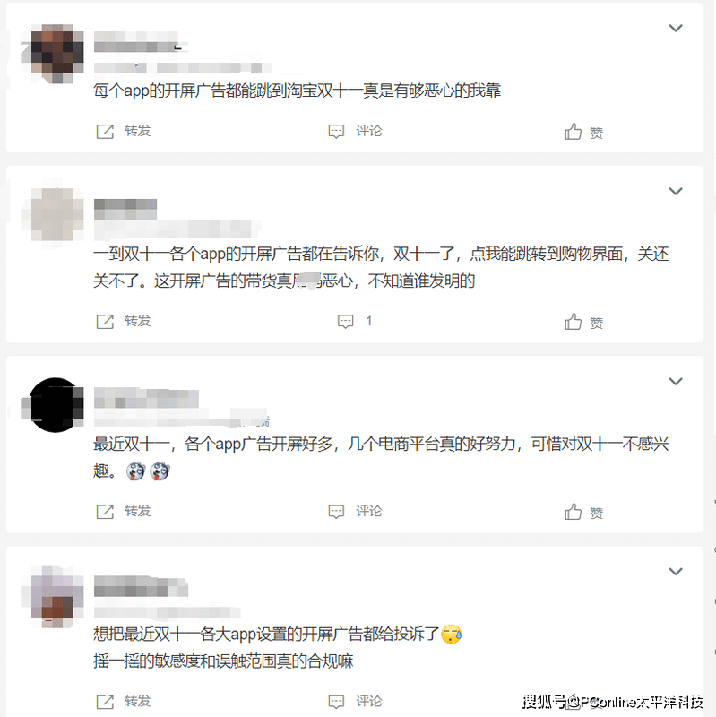Like the third post about e-commerce platforms

click(573, 512)
